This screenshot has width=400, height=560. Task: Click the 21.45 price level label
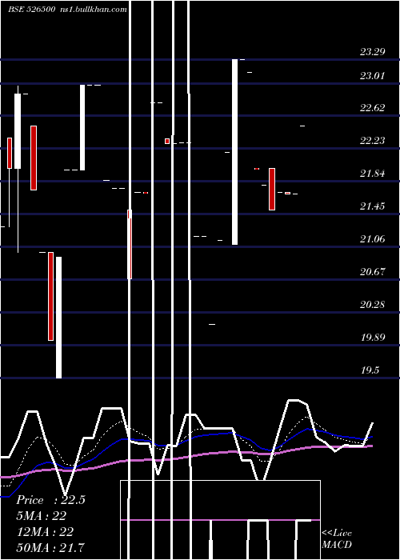point(373,206)
